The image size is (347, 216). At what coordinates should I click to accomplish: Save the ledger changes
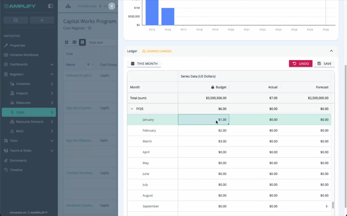324,64
